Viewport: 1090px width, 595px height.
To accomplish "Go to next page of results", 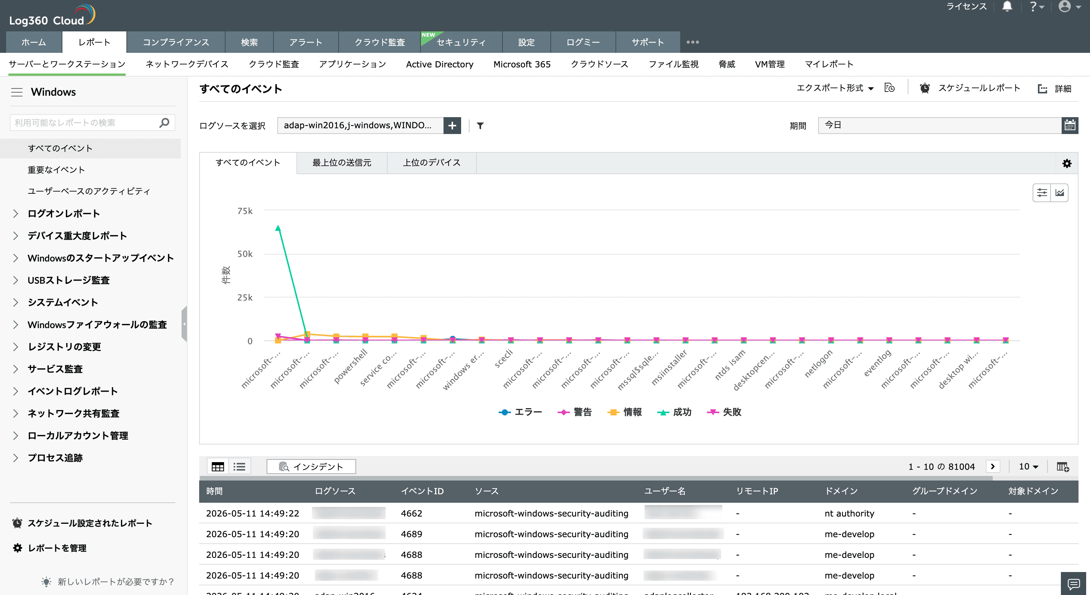I will coord(993,466).
